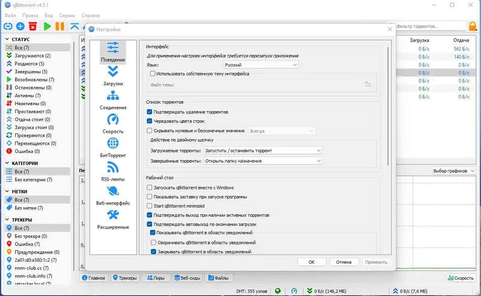Open the Расширенные settings section
Image resolution: width=481 pixels, height=296 pixels.
click(x=113, y=219)
